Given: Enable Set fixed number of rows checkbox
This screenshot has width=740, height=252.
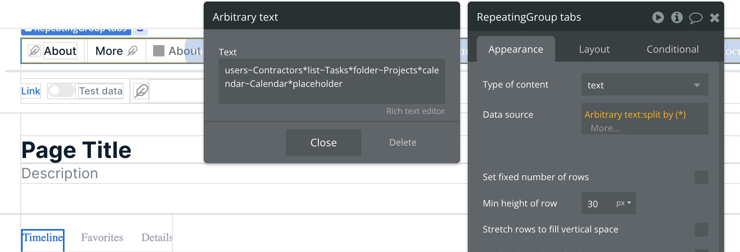Looking at the screenshot, I should click(701, 178).
